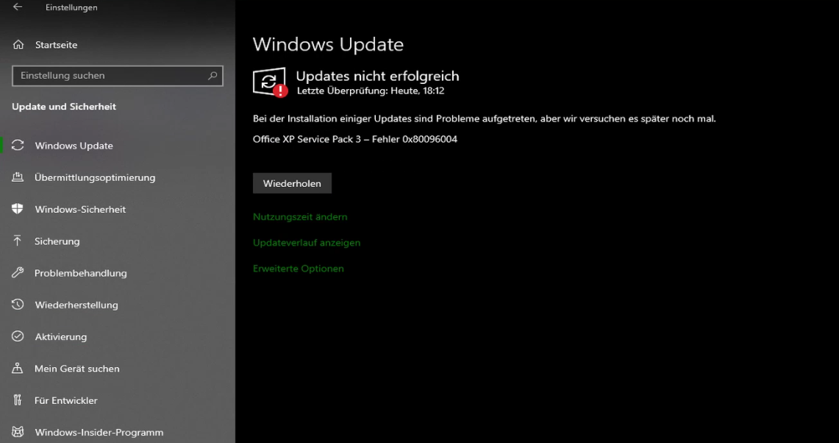Click the Windows-Insider-Programm cat icon
The height and width of the screenshot is (443, 839).
pyautogui.click(x=18, y=432)
